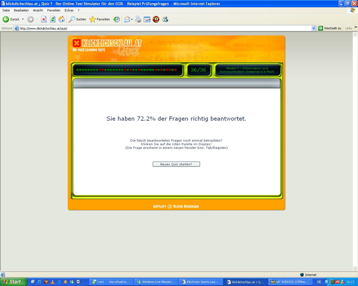Click the 16:17 system clock
The image size is (358, 286).
tap(350, 282)
